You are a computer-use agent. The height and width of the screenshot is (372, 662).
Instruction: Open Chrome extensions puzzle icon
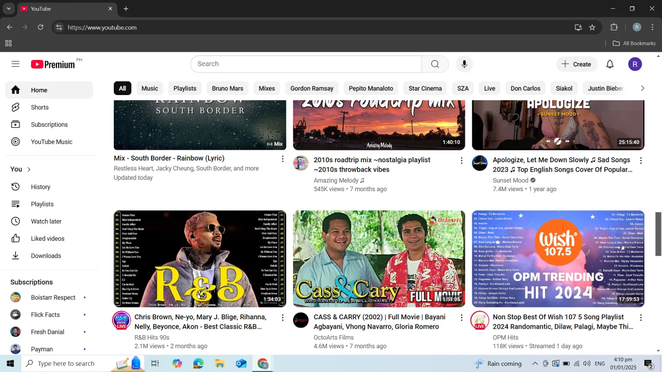click(x=614, y=27)
